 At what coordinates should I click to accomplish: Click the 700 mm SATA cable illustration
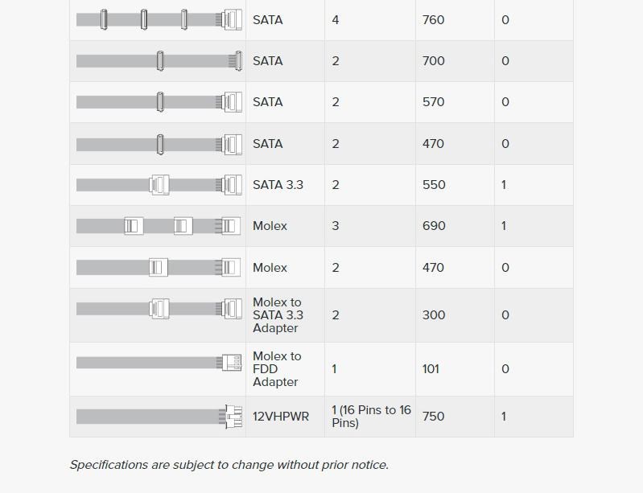point(159,61)
